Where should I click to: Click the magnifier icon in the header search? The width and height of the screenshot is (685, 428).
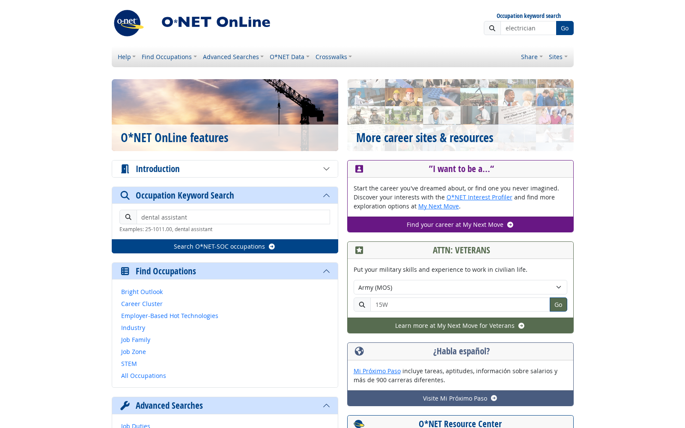point(492,28)
